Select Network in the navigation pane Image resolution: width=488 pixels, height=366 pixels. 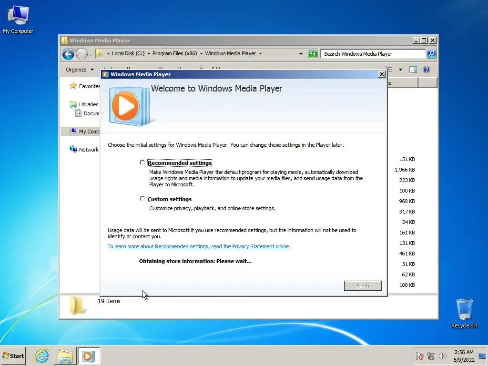click(x=84, y=150)
